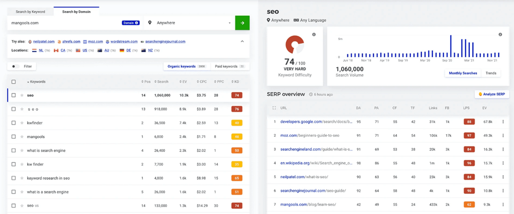Show Monthly Searches chart view
The height and width of the screenshot is (214, 514).
click(463, 73)
